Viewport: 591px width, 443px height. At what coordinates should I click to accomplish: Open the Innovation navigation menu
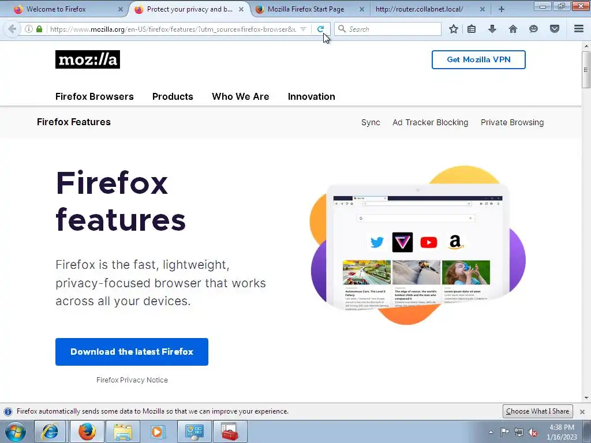[x=311, y=96]
